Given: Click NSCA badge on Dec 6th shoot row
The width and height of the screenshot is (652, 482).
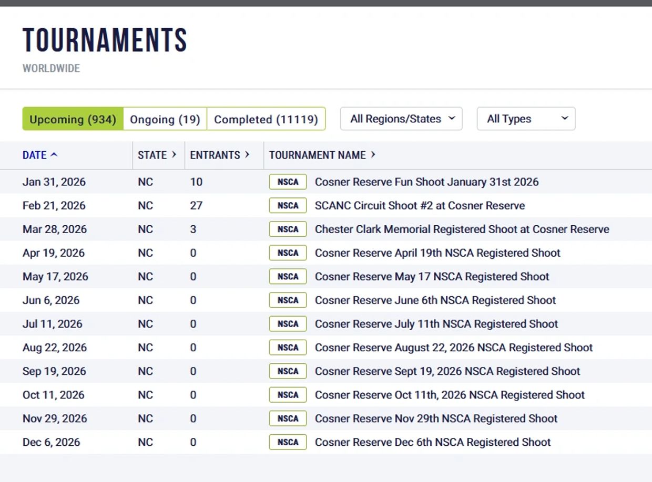Looking at the screenshot, I should pyautogui.click(x=288, y=442).
